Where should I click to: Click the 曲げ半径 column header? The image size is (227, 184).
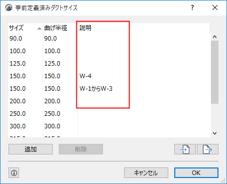point(60,28)
